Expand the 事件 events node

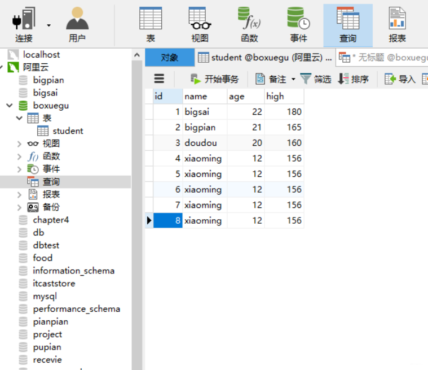[x=19, y=169]
